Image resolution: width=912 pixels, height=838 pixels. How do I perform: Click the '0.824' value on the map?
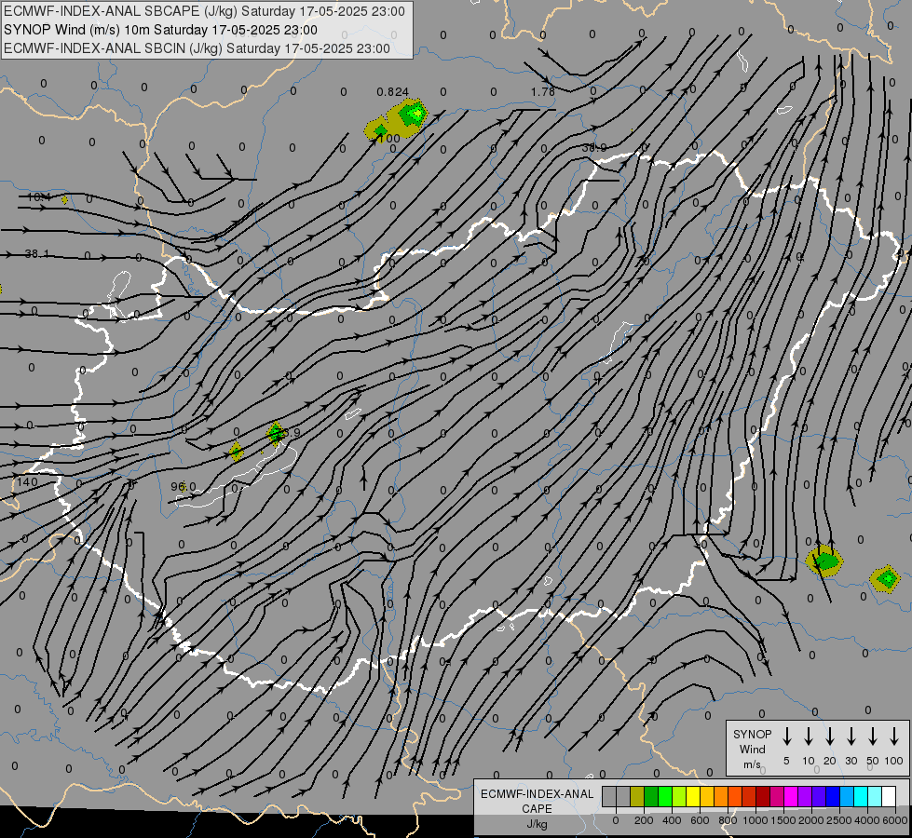coord(392,92)
